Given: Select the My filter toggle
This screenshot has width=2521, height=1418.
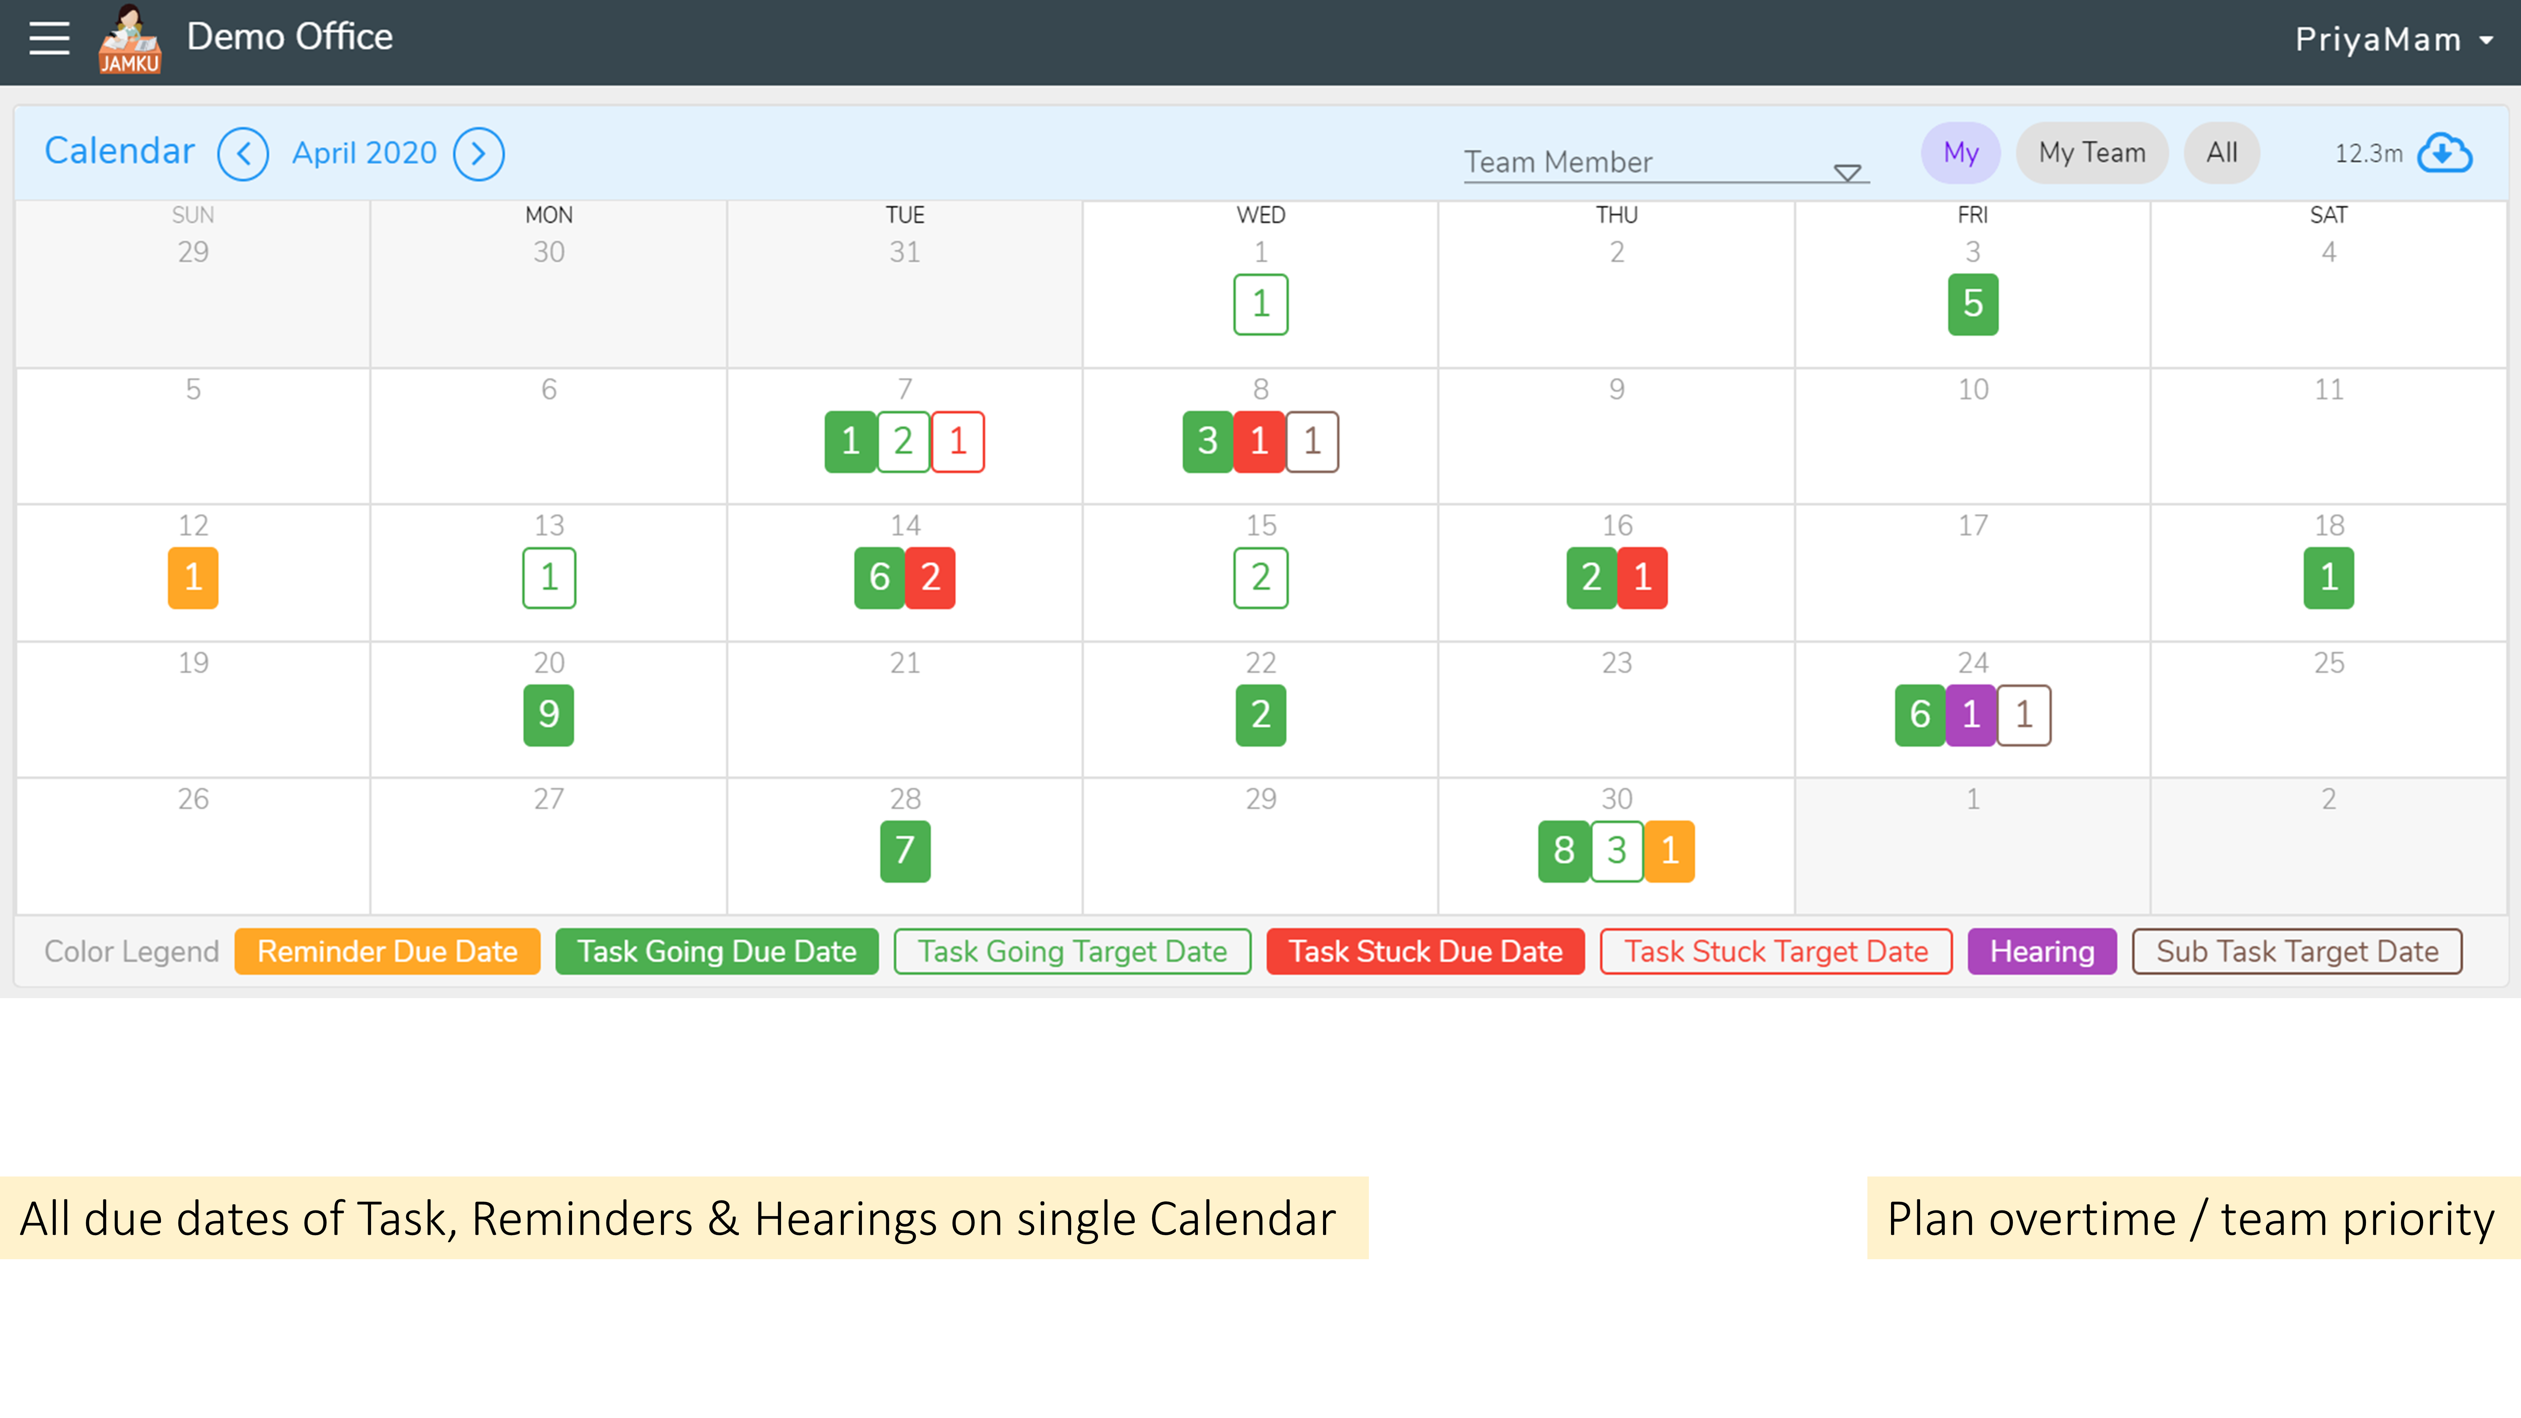Looking at the screenshot, I should click(x=1960, y=153).
